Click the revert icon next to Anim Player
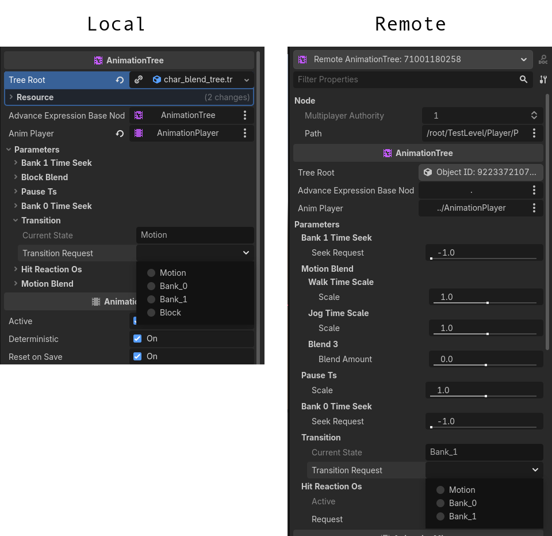The height and width of the screenshot is (536, 552). click(x=120, y=134)
